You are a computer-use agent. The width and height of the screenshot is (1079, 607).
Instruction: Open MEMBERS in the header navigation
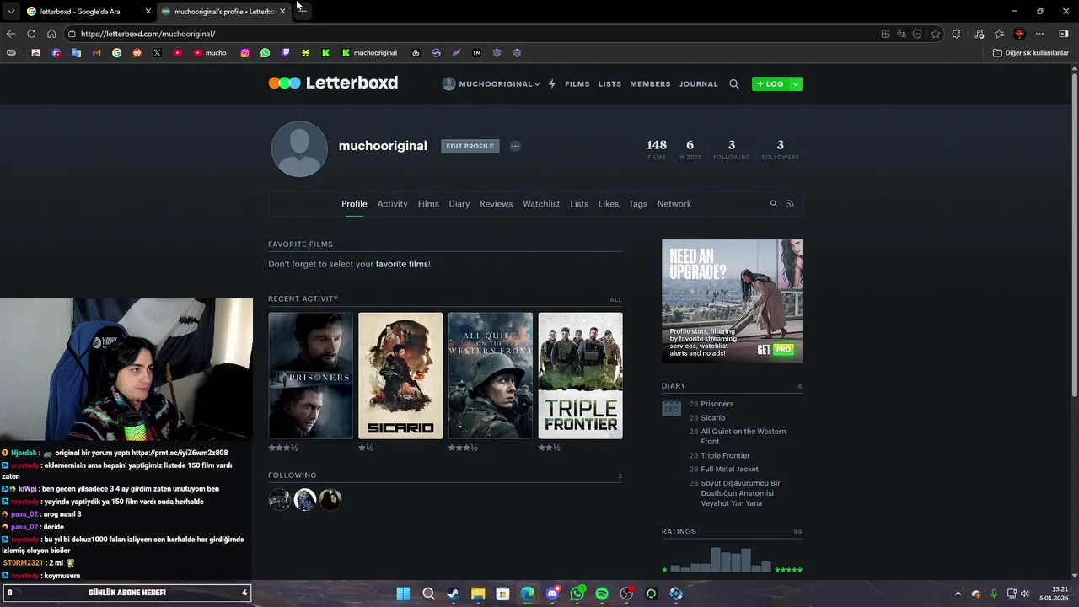[650, 84]
